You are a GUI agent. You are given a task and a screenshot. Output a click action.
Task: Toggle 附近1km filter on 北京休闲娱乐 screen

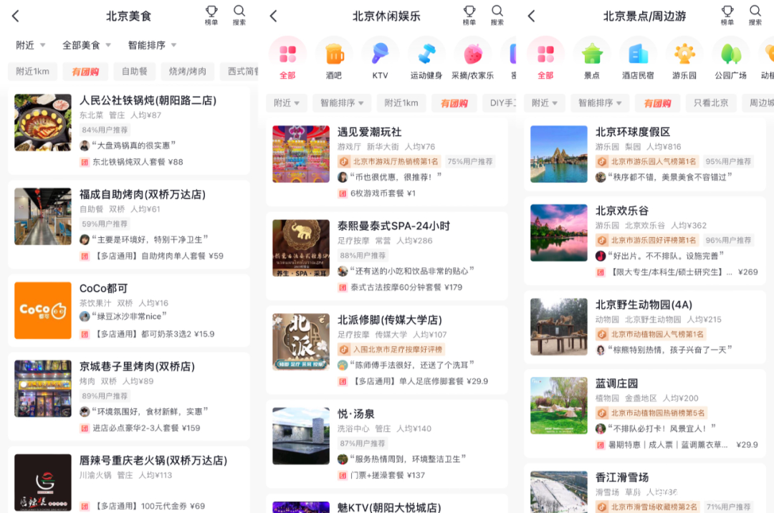click(401, 103)
